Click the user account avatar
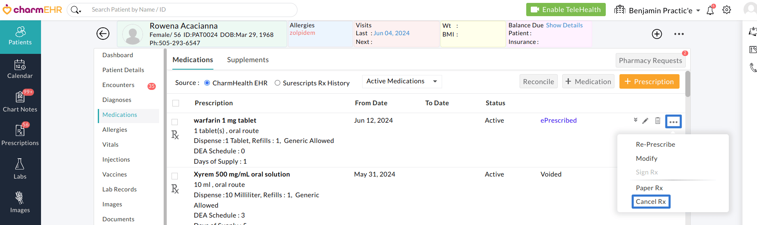This screenshot has width=757, height=225. tap(750, 10)
